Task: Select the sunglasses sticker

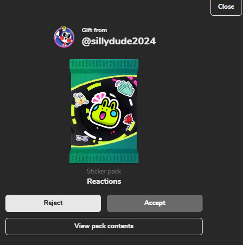Action: click(82, 138)
